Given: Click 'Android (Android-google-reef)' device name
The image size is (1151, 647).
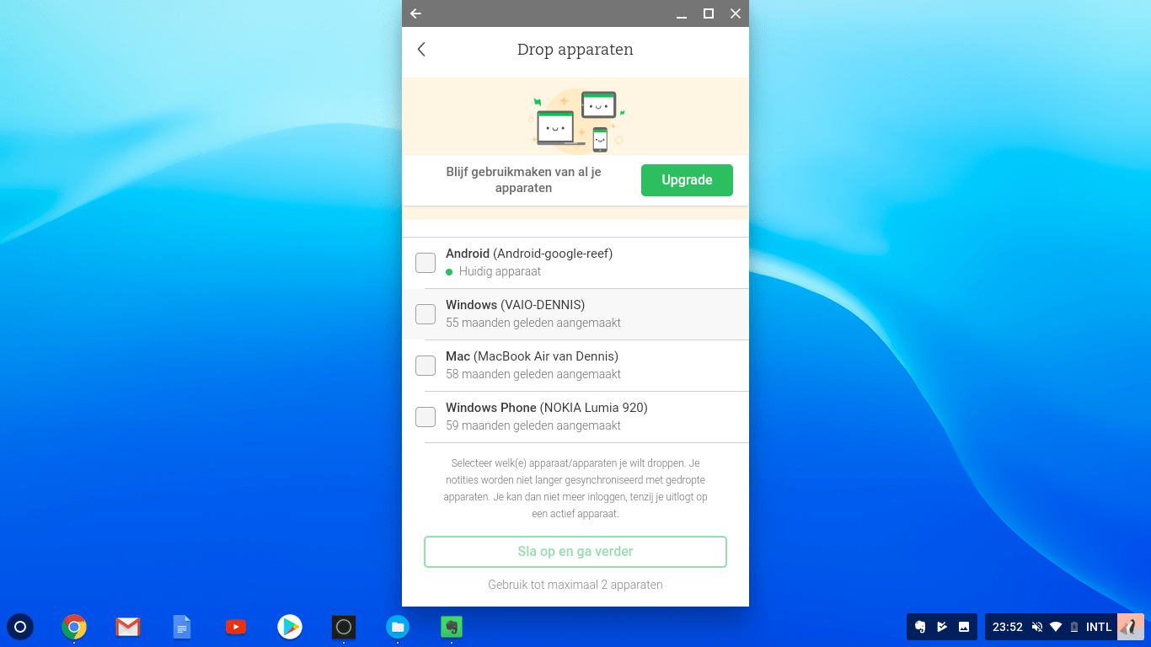Looking at the screenshot, I should [x=529, y=254].
